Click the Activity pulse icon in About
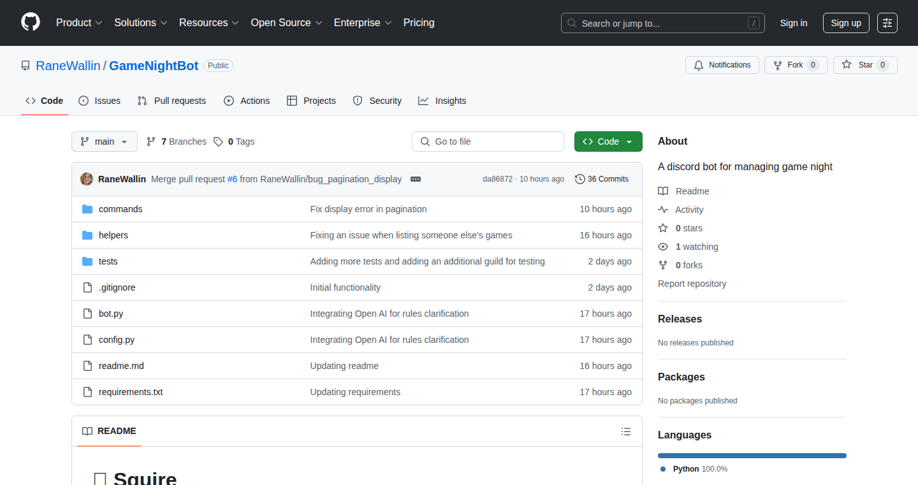Screen dimensions: 918x485 pyautogui.click(x=663, y=210)
